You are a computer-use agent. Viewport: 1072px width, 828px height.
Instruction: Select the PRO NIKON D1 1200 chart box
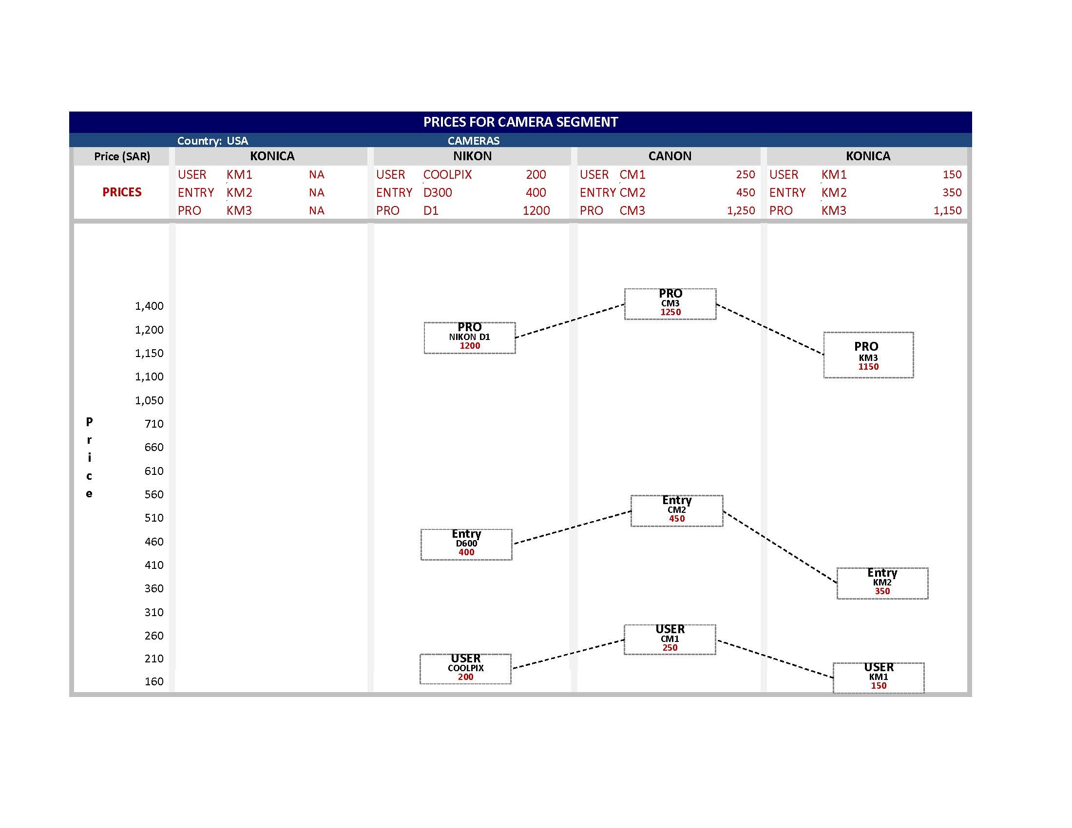(470, 338)
